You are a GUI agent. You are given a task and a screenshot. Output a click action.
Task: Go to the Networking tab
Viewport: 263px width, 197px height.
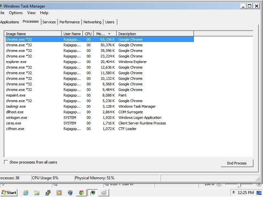(x=92, y=22)
